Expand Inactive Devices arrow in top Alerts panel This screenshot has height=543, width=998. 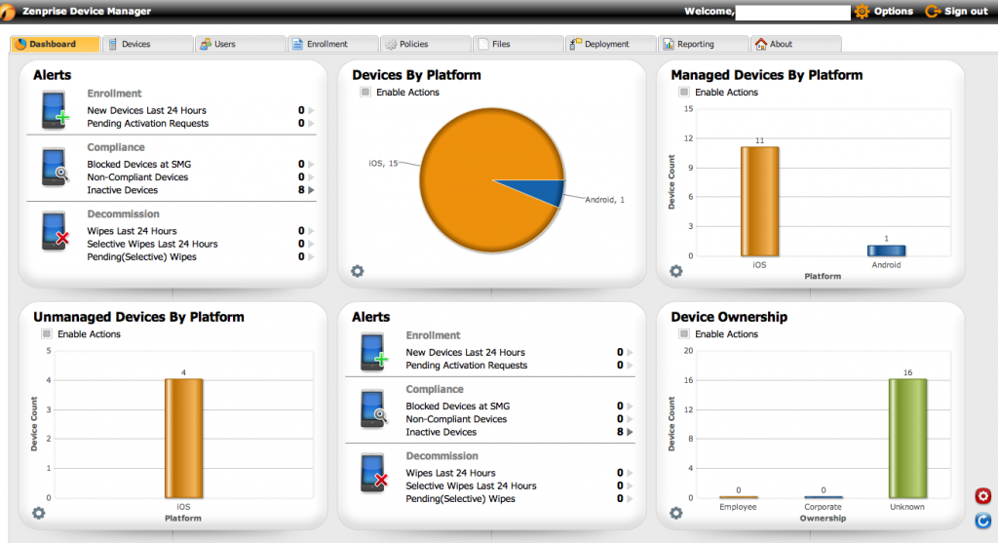(x=312, y=190)
